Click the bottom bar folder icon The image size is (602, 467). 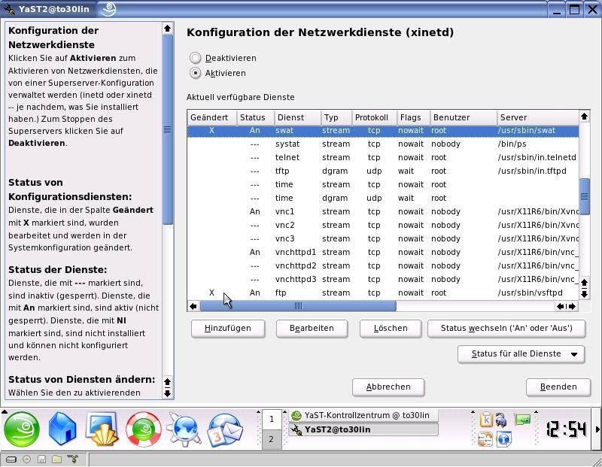(x=57, y=459)
